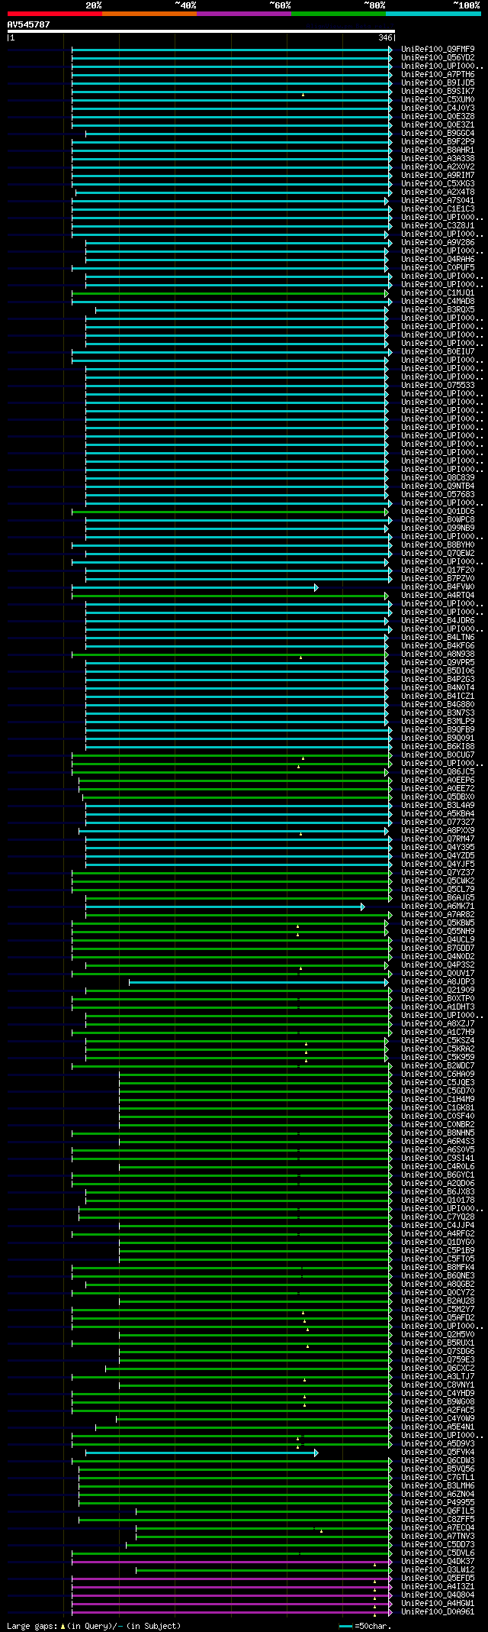This screenshot has width=488, height=1632.
Task: Open UniRef100_B8NHN5 label
Action: [438, 1133]
